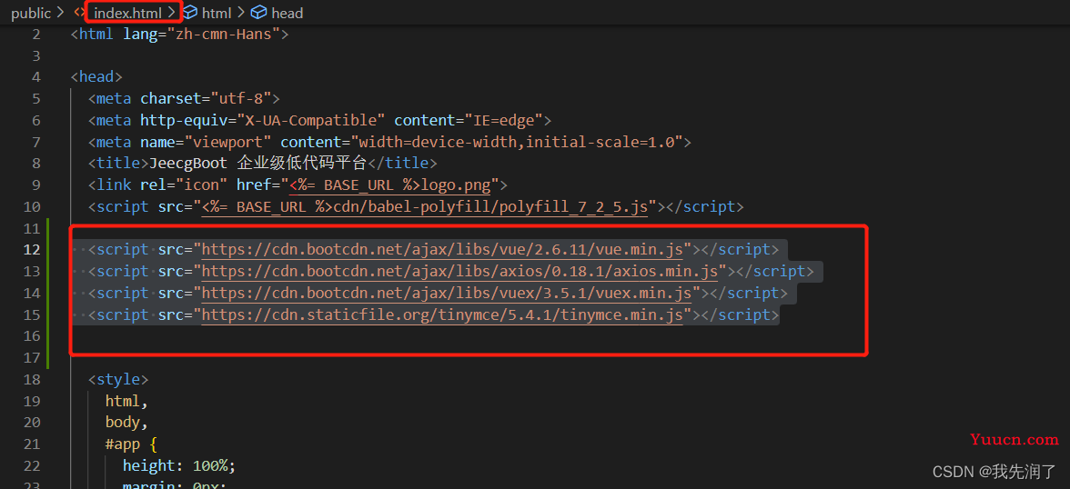
Task: Open the index.html breadcrumb item
Action: 128,13
